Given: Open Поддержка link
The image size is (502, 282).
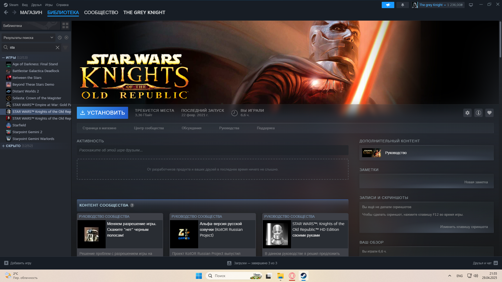Looking at the screenshot, I should tap(266, 128).
